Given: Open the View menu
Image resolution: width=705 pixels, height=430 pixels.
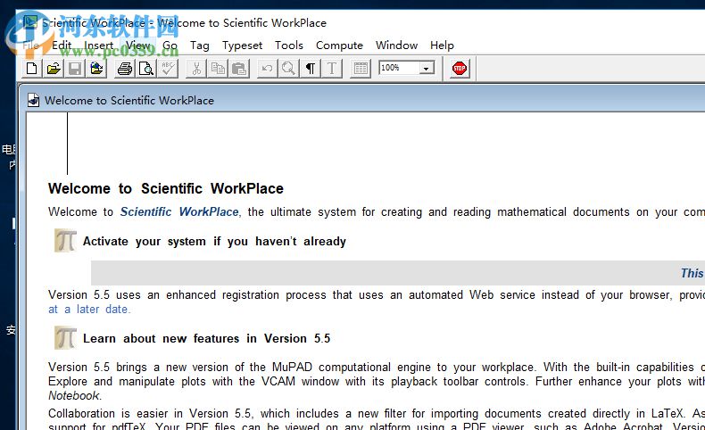Looking at the screenshot, I should [137, 45].
